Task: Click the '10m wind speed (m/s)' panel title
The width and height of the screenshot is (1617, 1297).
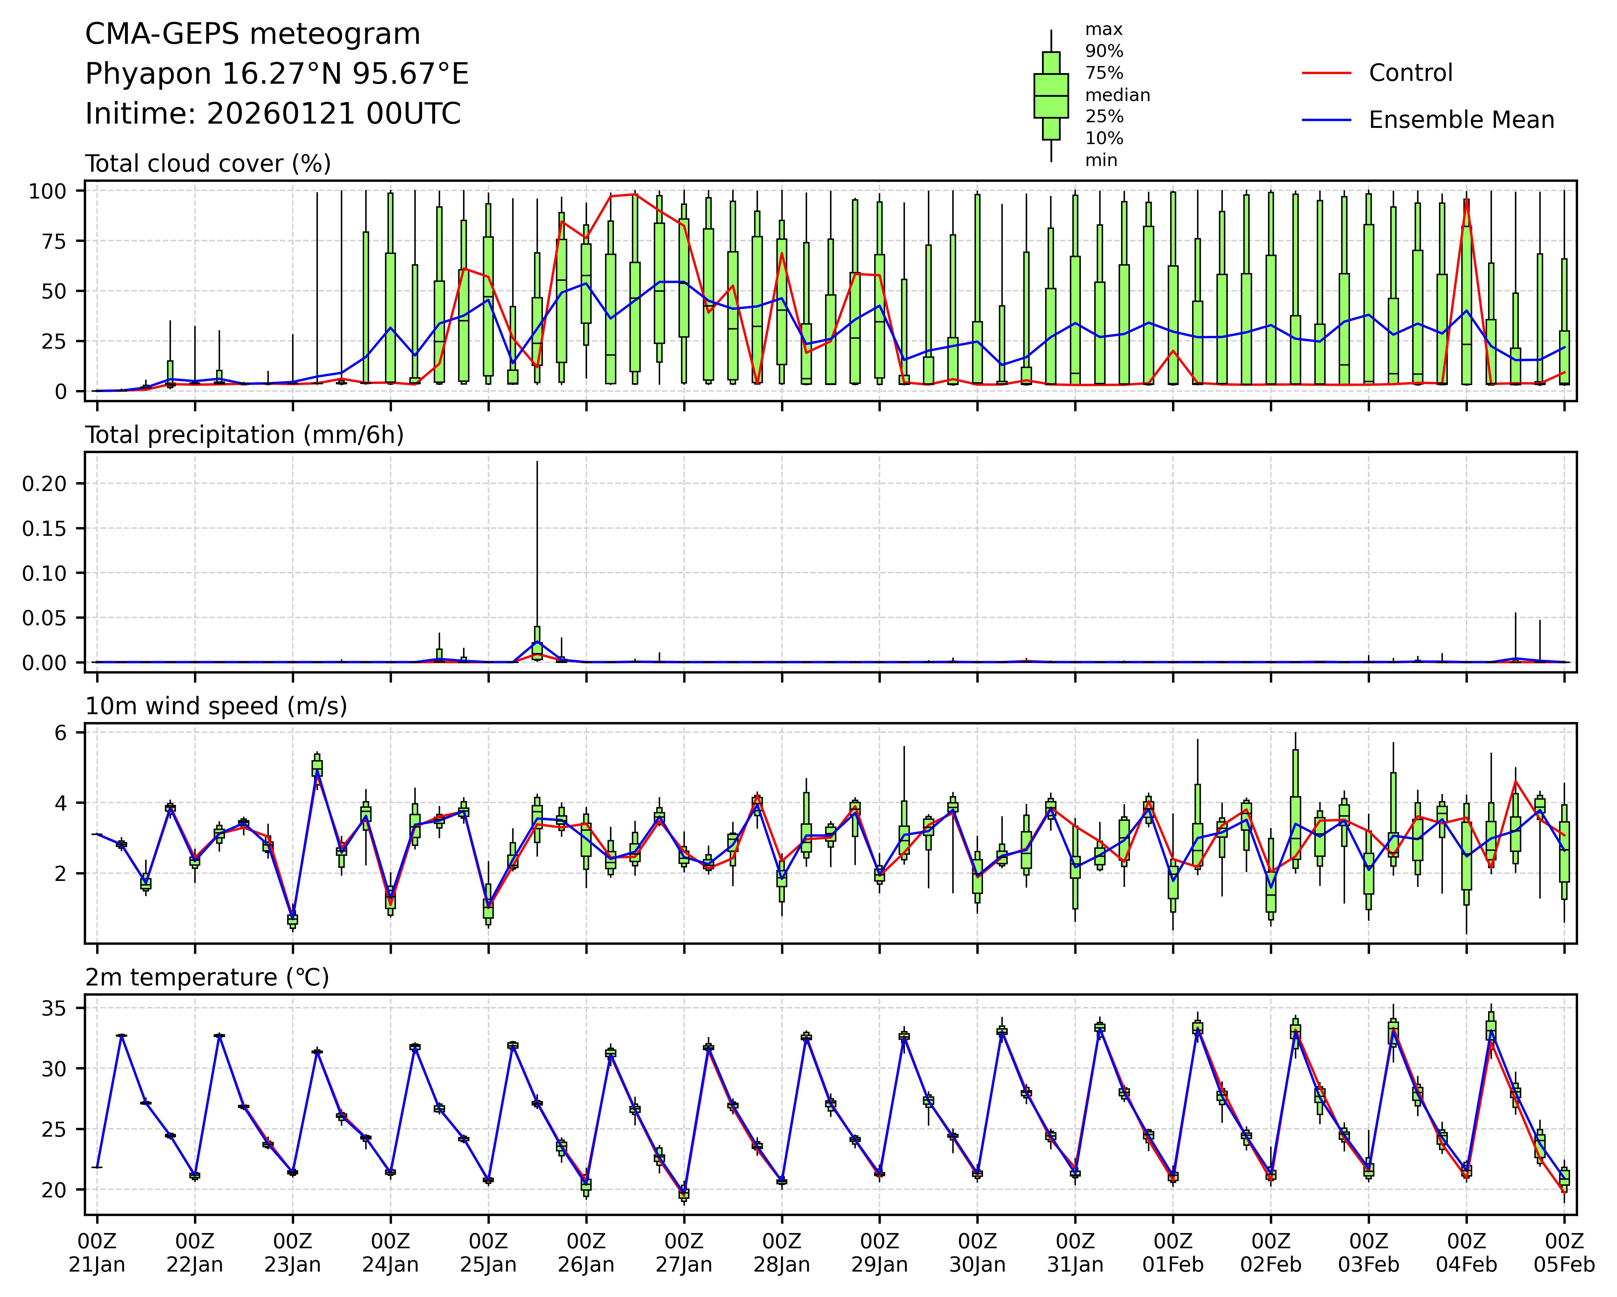Action: pos(216,706)
